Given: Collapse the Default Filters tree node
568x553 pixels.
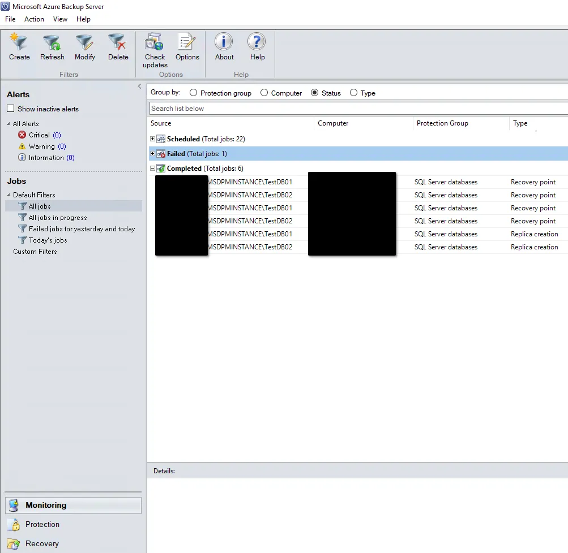Looking at the screenshot, I should click(8, 195).
